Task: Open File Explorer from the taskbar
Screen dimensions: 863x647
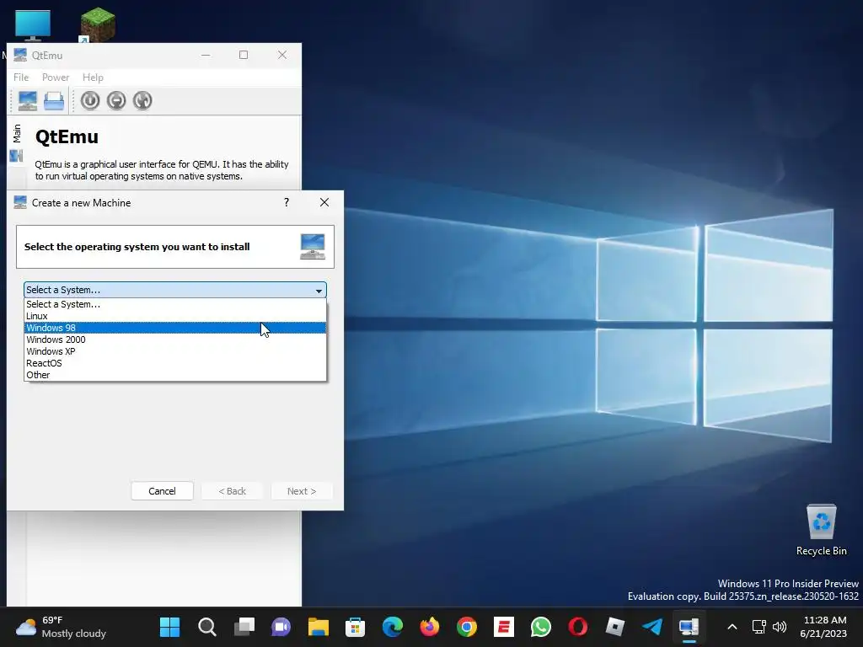Action: coord(318,627)
